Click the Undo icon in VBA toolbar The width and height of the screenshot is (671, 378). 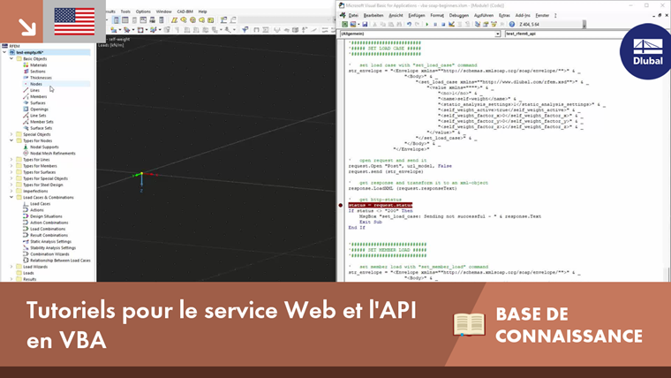click(409, 25)
